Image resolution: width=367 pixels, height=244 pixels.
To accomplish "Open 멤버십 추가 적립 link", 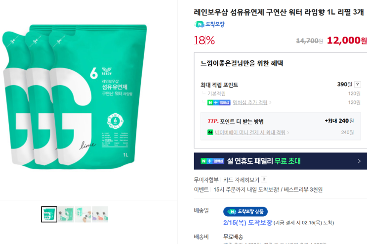I will coord(250,102).
